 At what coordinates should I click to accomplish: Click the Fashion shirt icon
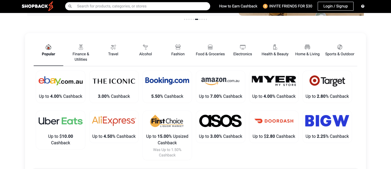click(178, 47)
